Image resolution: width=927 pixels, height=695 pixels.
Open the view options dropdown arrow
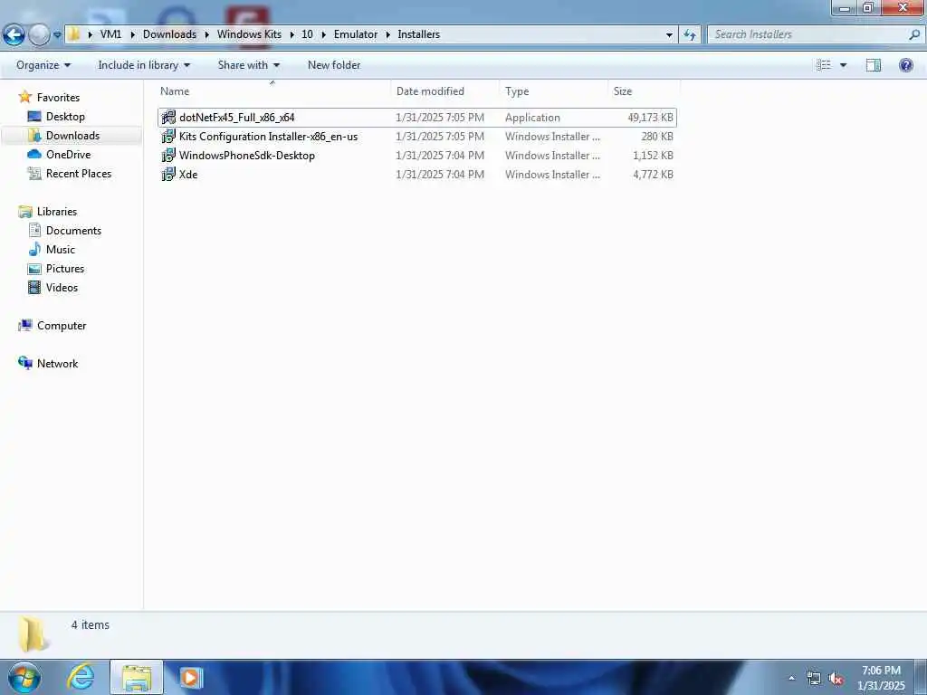tap(843, 65)
